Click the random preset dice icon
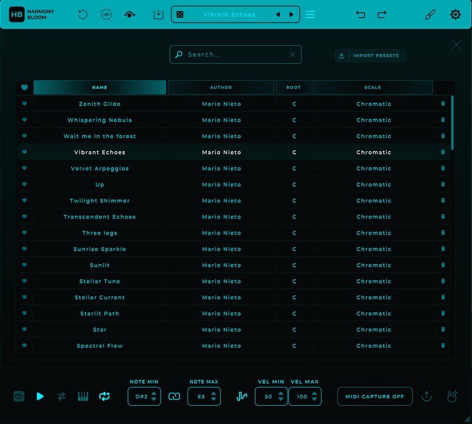Viewport: 472px width, 424px height. pyautogui.click(x=180, y=15)
